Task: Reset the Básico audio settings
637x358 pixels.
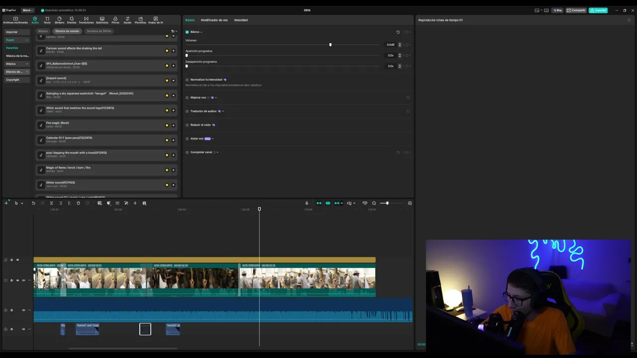Action: 398,32
